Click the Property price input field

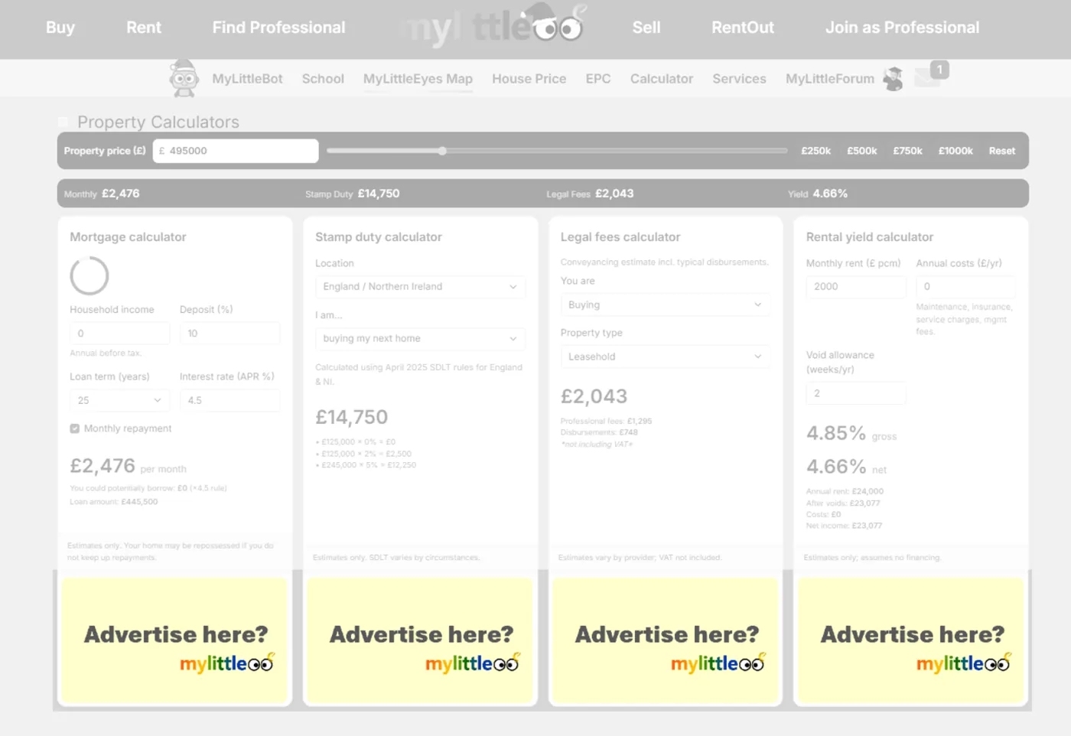click(237, 151)
